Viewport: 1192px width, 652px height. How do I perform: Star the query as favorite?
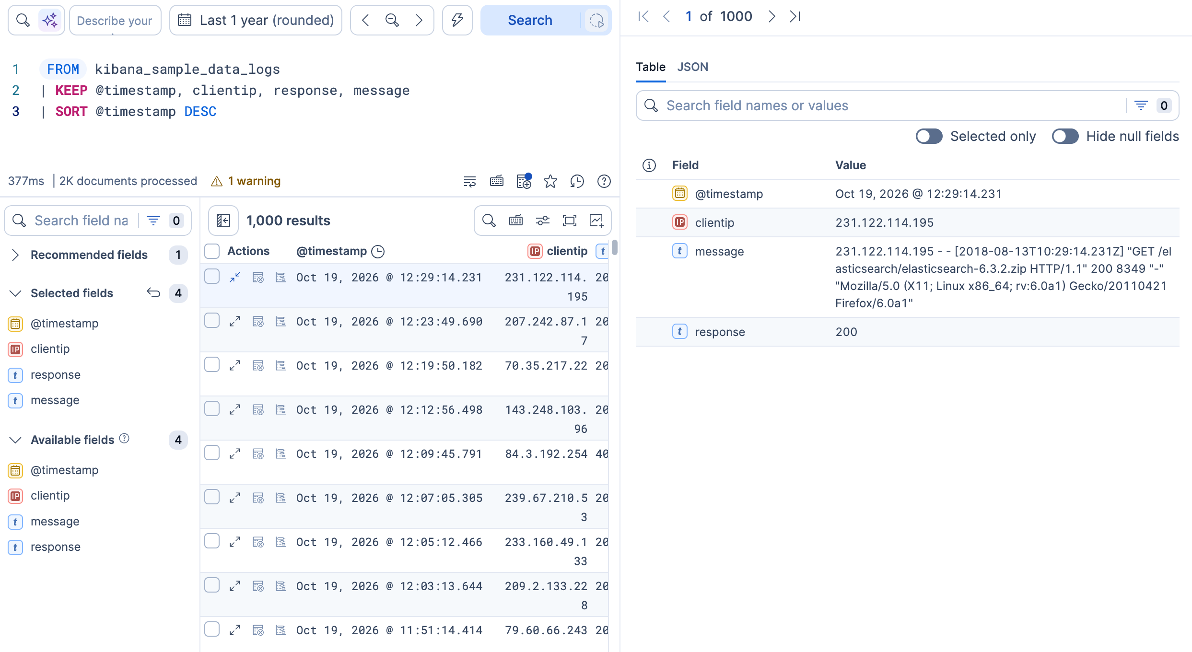click(550, 181)
